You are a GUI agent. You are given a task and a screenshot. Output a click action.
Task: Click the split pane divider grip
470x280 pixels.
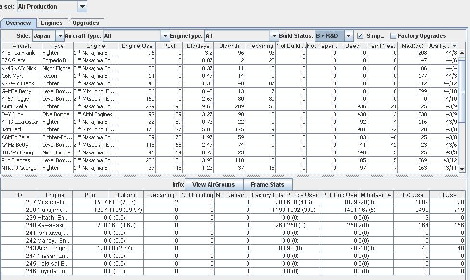tap(235, 176)
